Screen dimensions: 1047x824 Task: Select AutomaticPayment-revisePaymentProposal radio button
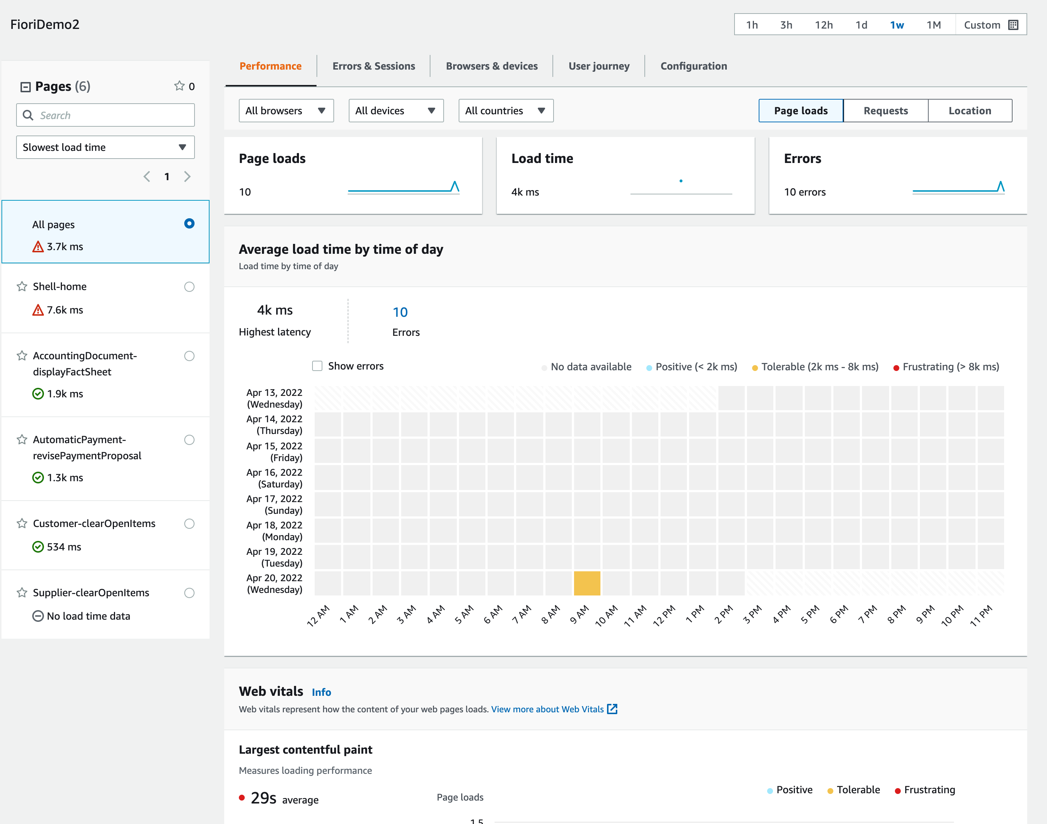tap(189, 439)
